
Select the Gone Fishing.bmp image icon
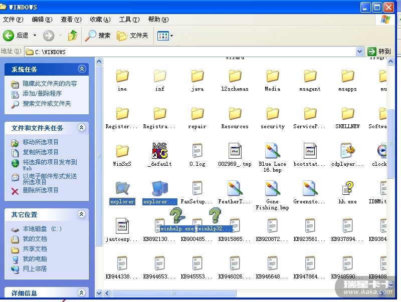[273, 188]
